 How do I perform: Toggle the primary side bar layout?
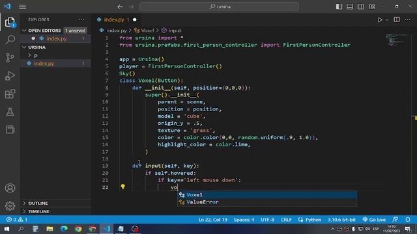pos(339,6)
